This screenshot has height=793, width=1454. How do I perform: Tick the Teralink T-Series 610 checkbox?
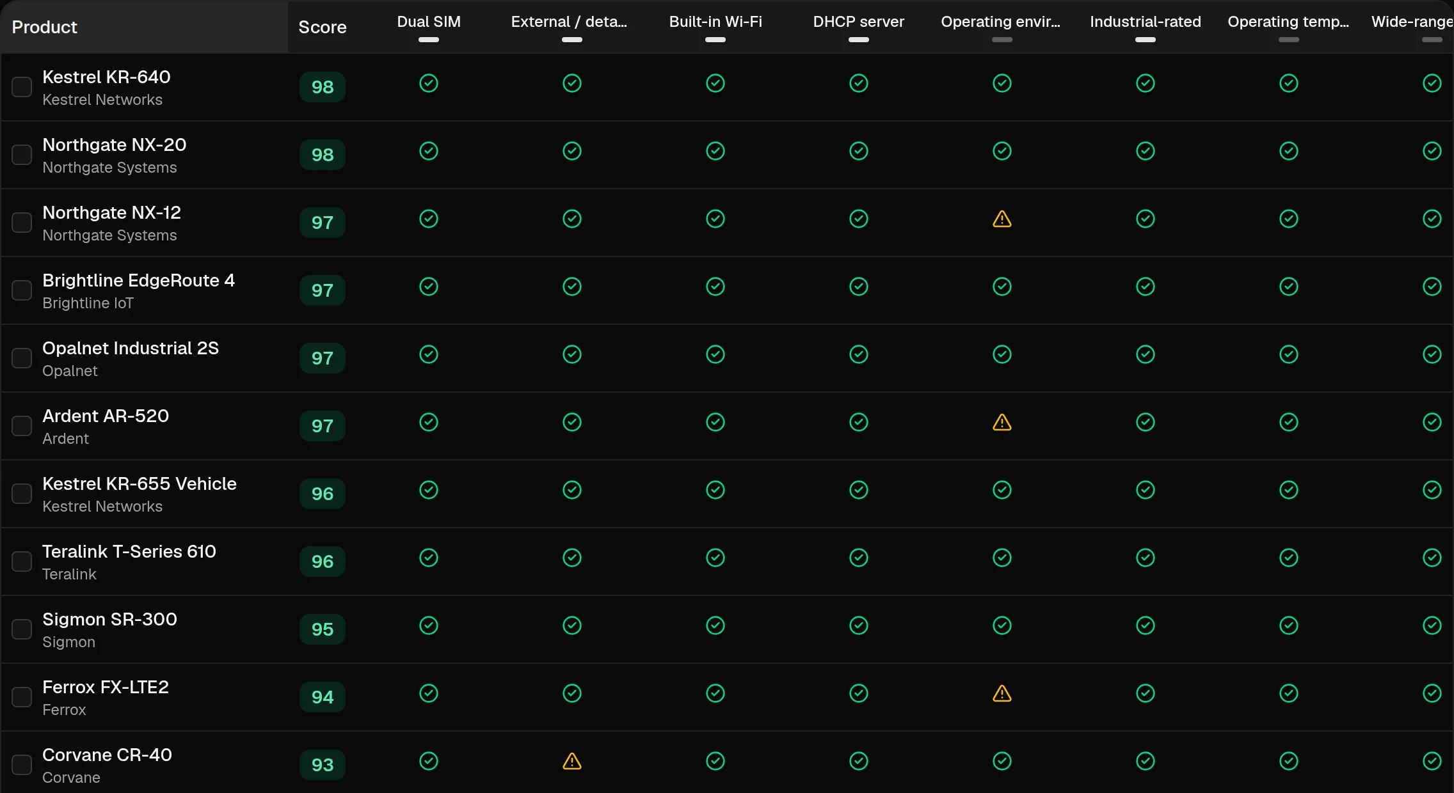[x=22, y=561]
